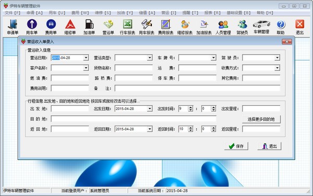The height and width of the screenshot is (196, 313).
Task: Open 人员管理 from the toolbar
Action: click(223, 27)
